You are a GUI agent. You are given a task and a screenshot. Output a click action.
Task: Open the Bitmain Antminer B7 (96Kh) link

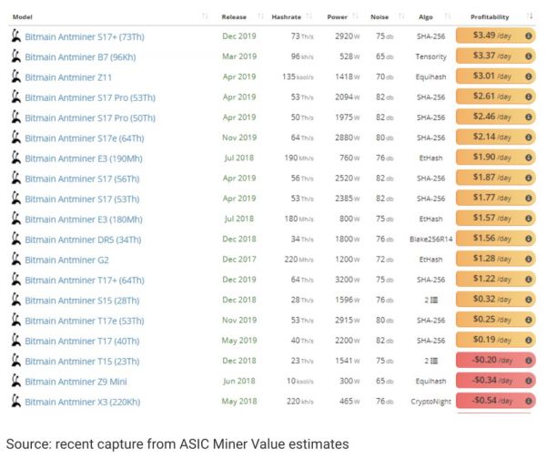80,57
